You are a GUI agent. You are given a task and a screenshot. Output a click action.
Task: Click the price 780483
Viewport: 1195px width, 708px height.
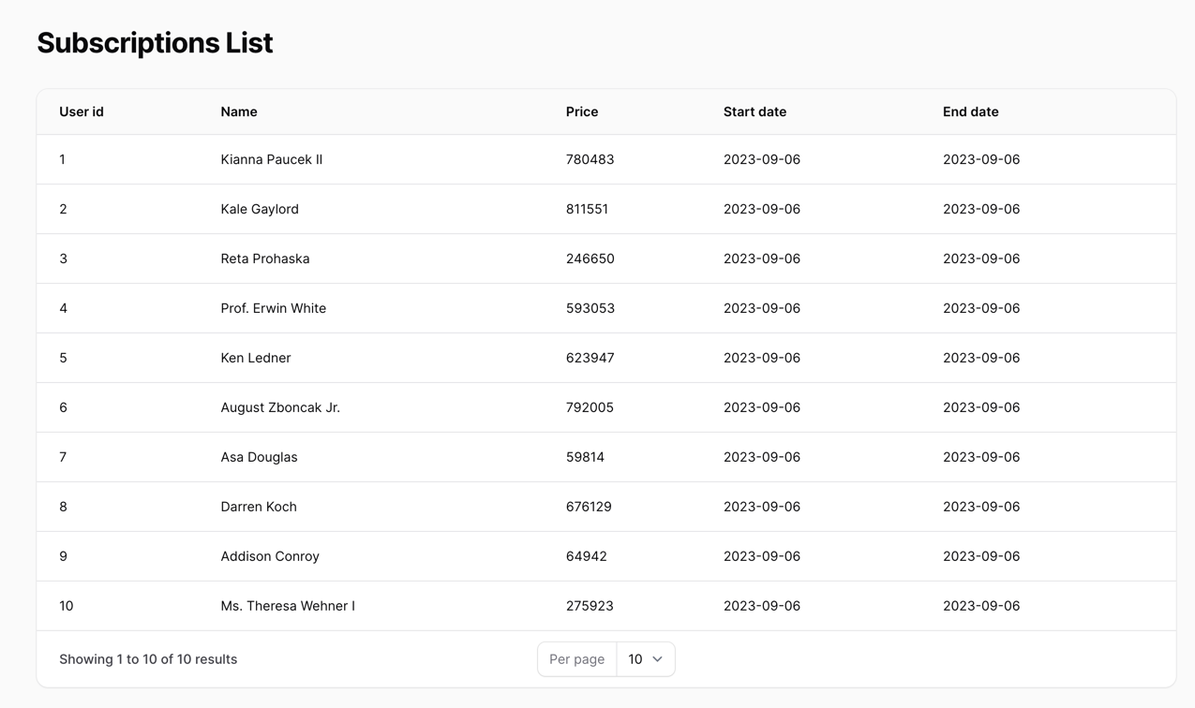[x=590, y=159]
